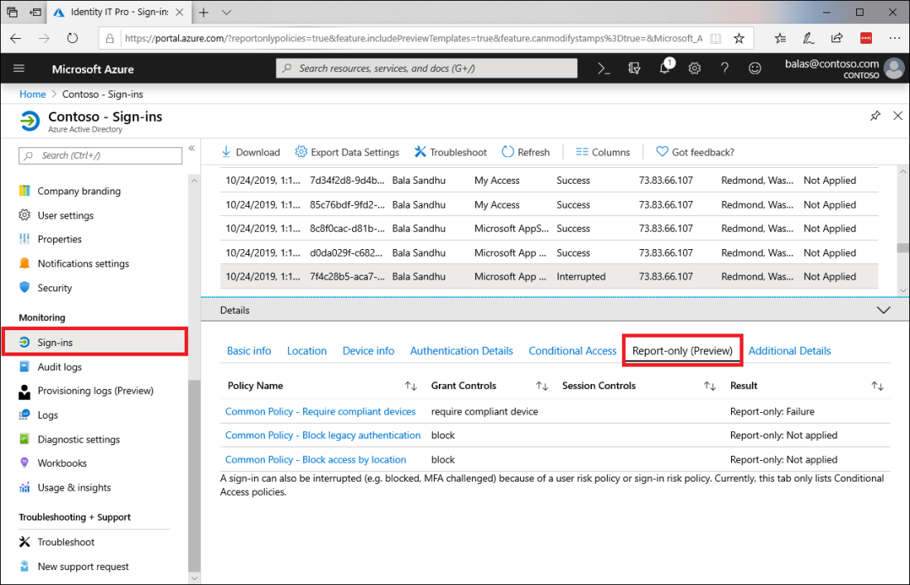The width and height of the screenshot is (910, 585).
Task: Click the Search (Ctrl+/) field in sidebar
Action: point(99,156)
